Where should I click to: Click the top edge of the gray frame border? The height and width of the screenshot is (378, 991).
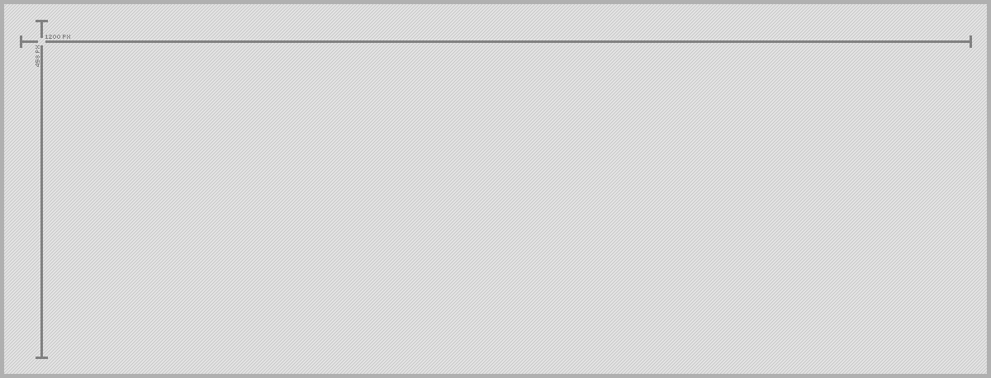tap(495, 2)
